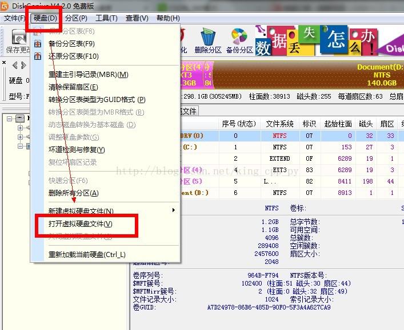Select 转换分区表类型为GUID格式 (P)
This screenshot has height=330, width=404.
point(97,100)
